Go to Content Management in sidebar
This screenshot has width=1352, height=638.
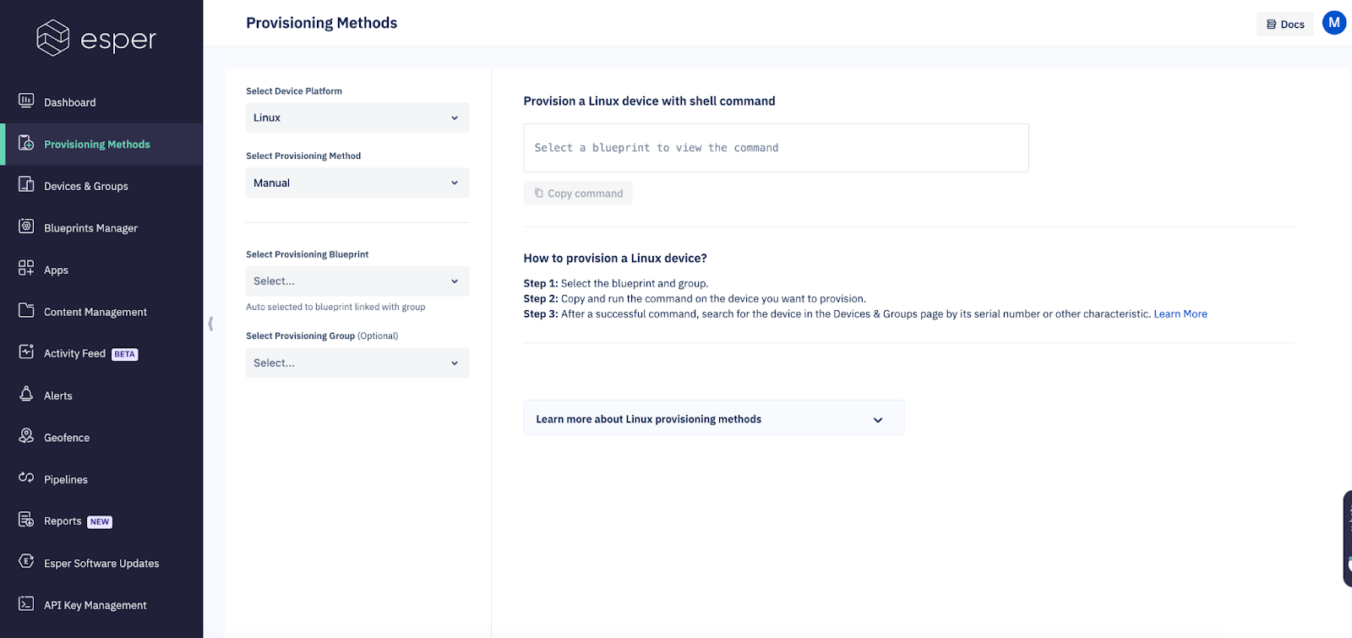coord(95,312)
